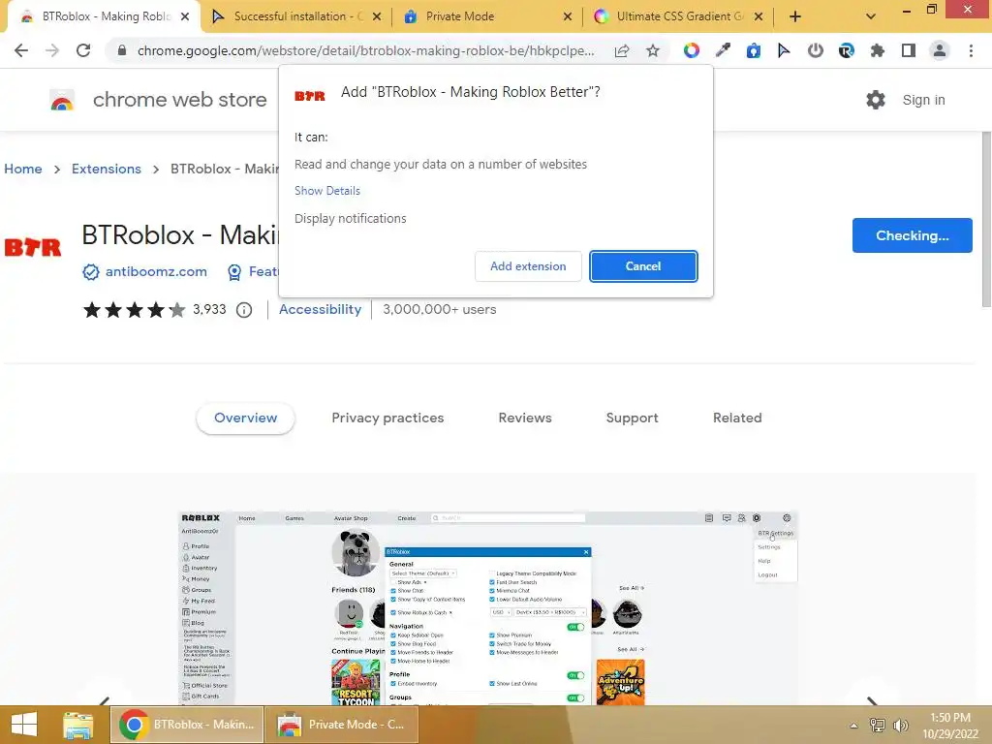Image resolution: width=992 pixels, height=744 pixels.
Task: Open Show Details link in dialog
Action: click(327, 191)
